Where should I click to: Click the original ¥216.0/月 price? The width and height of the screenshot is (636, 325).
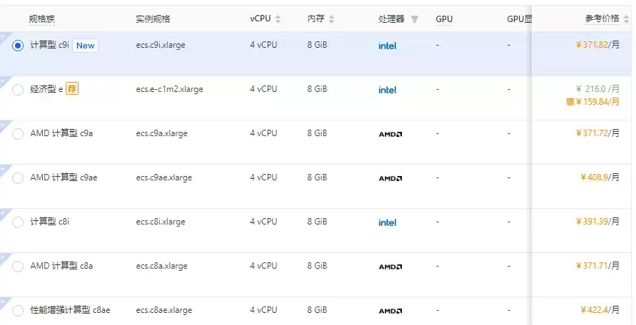[598, 89]
